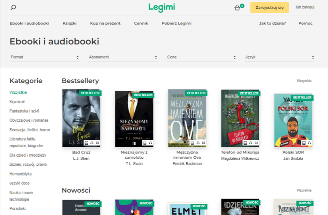Click author name Fredrik Backman

(x=187, y=164)
